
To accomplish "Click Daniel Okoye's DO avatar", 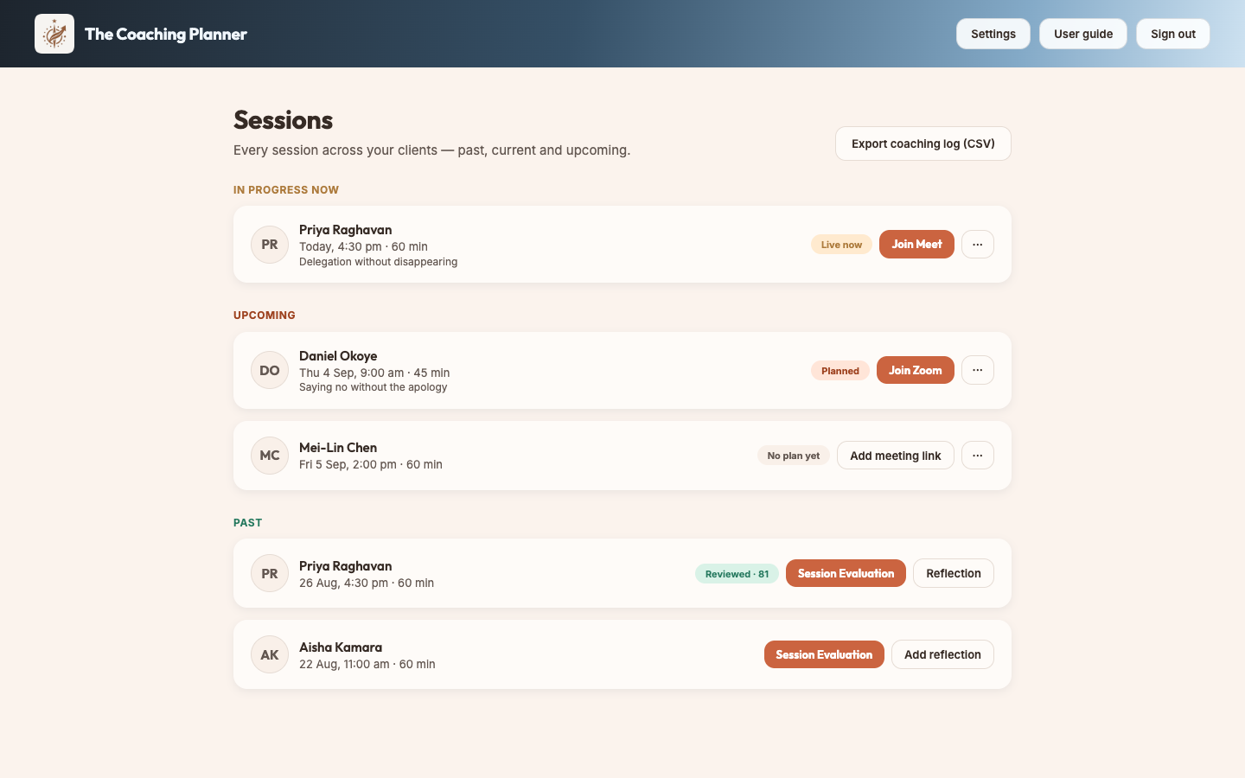I will click(270, 370).
